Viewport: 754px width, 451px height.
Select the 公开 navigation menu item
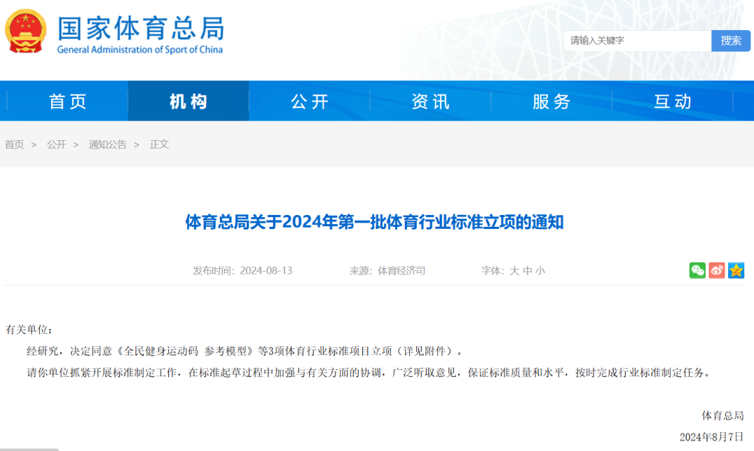pos(309,101)
